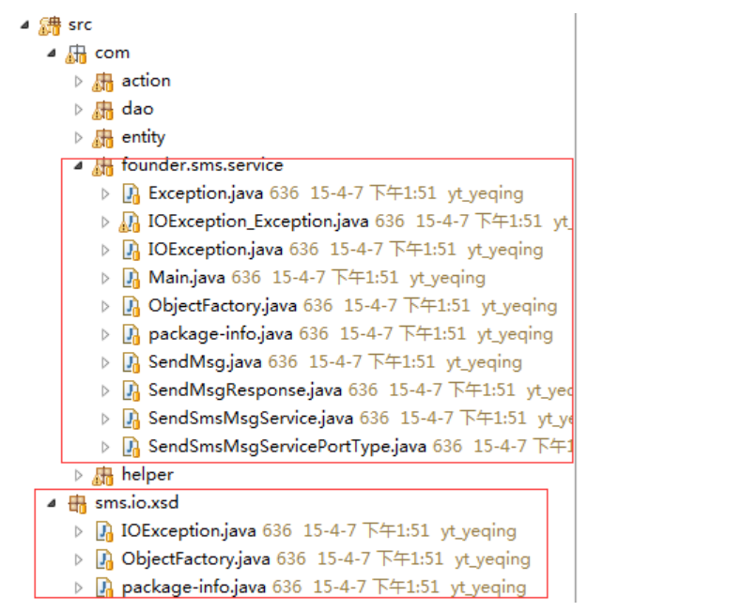Select ObjectFactory.java name in founder.sms.service
Image resolution: width=743 pixels, height=612 pixels.
click(x=223, y=306)
